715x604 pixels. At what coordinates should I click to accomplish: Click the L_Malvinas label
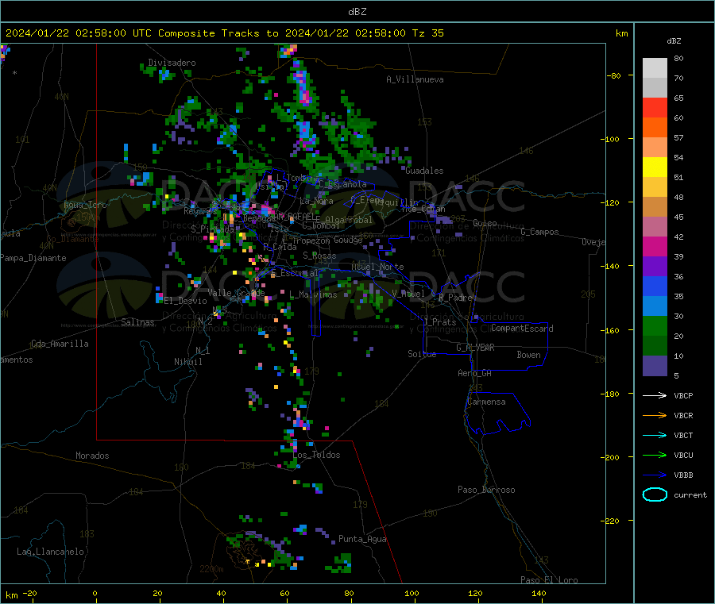coord(313,295)
